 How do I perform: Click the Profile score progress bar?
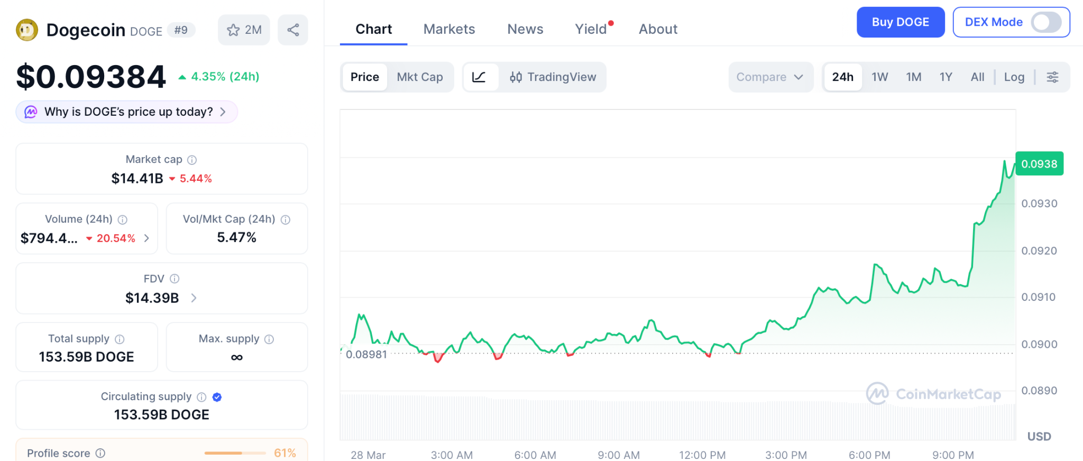pyautogui.click(x=235, y=453)
